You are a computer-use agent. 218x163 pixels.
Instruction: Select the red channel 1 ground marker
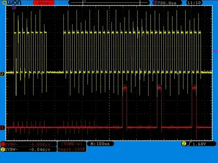click(x=2, y=128)
